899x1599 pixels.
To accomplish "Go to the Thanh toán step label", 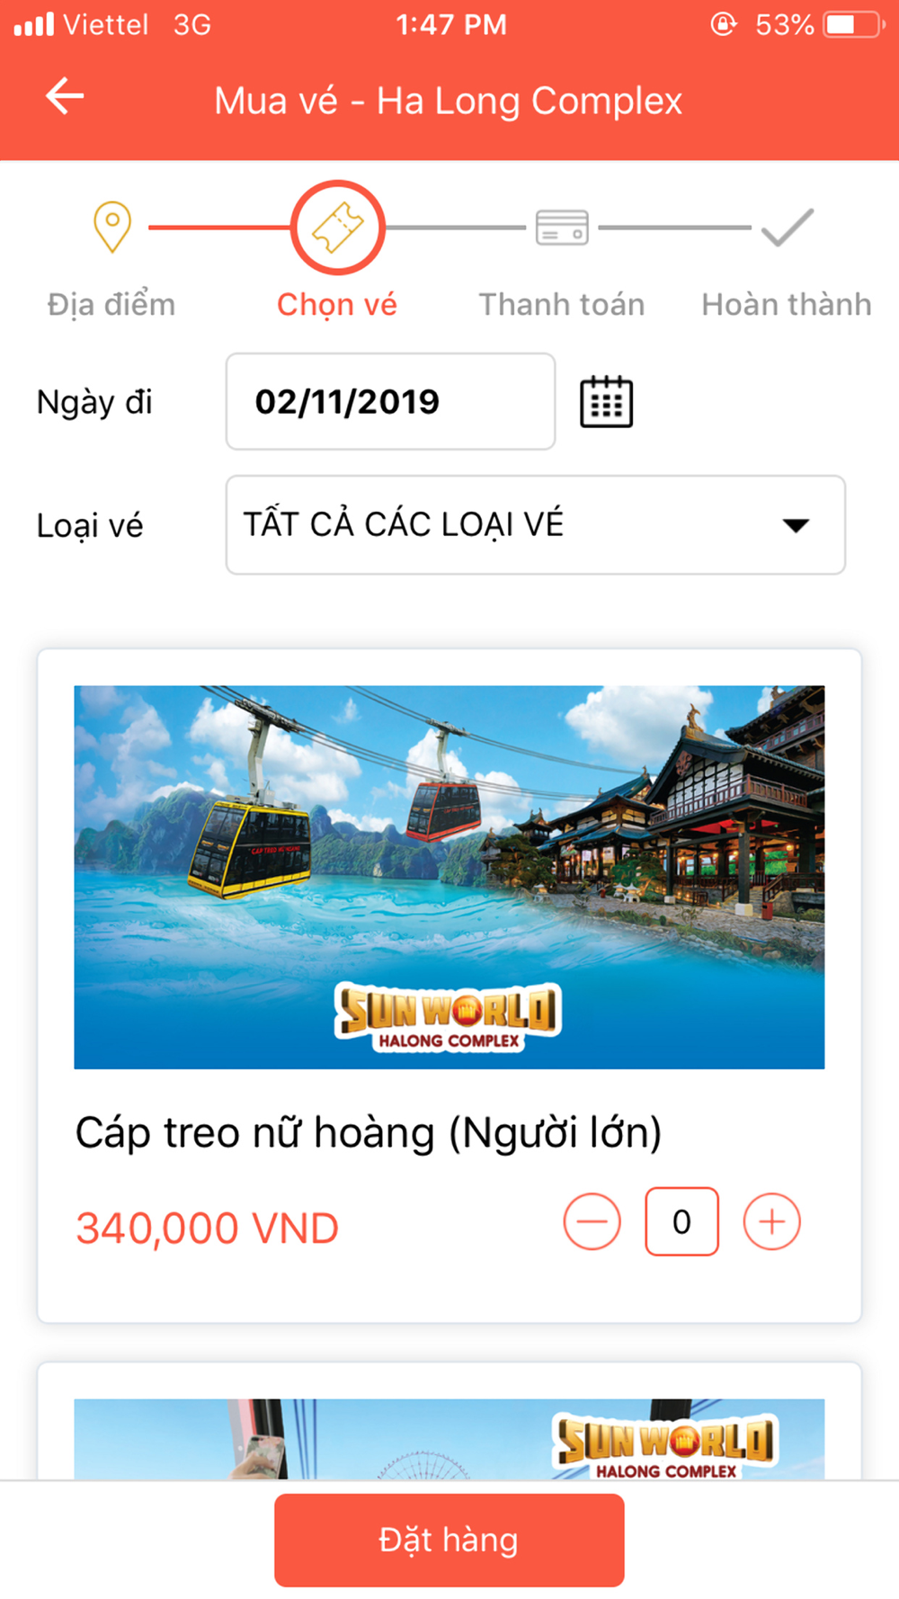I will [x=562, y=304].
